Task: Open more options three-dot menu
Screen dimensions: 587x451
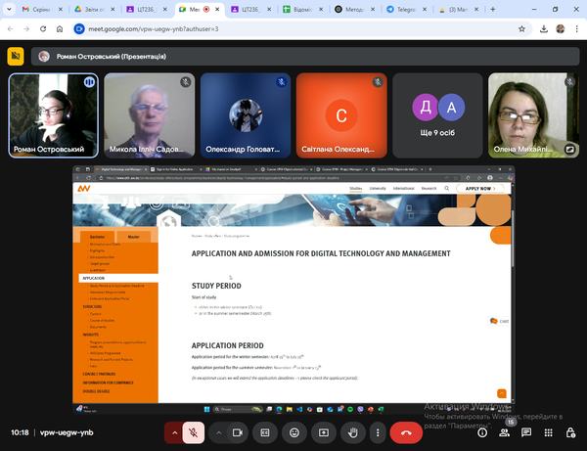Action: pyautogui.click(x=378, y=431)
